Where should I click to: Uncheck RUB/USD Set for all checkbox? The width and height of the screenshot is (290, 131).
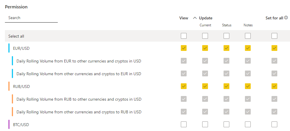274,86
